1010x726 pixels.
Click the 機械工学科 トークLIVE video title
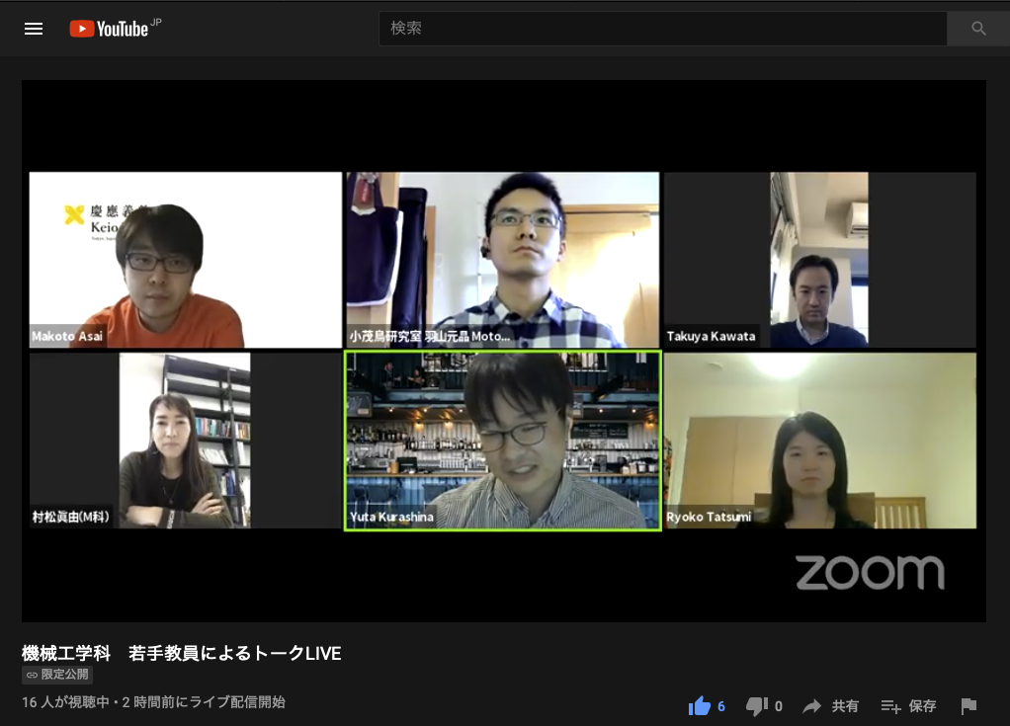pos(181,653)
